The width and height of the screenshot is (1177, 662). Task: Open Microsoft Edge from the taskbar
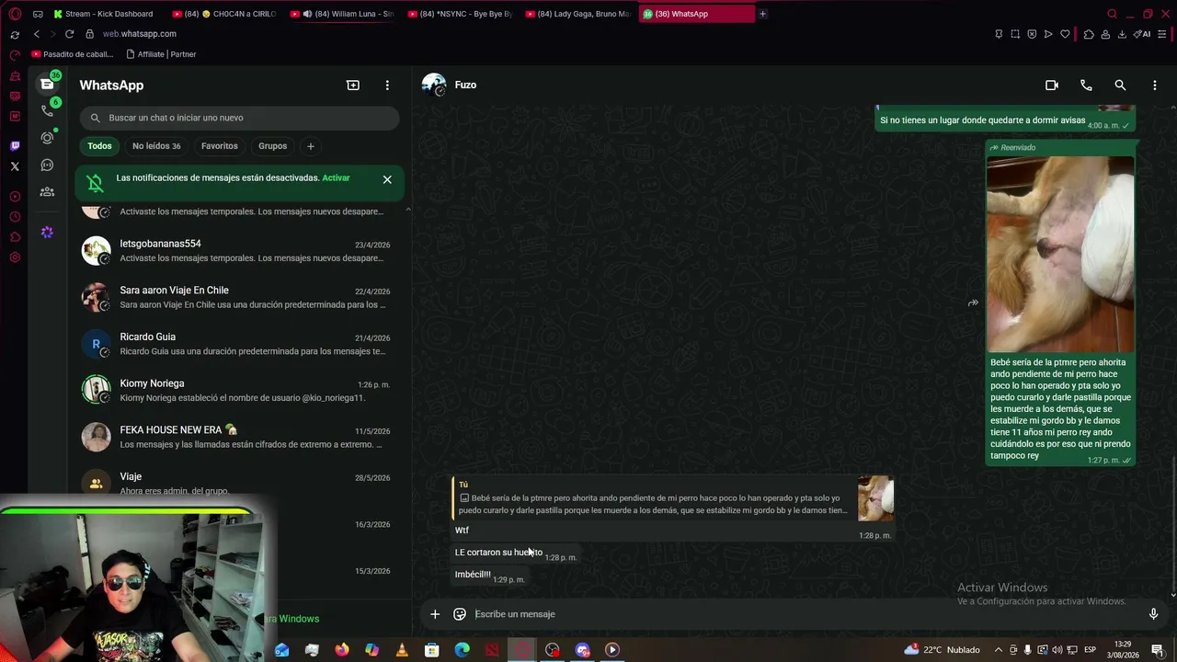462,650
